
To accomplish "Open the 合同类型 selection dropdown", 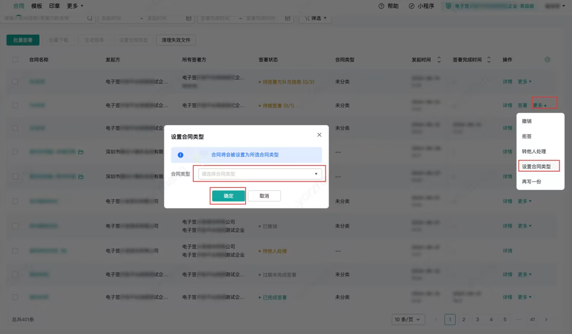I will click(x=260, y=174).
